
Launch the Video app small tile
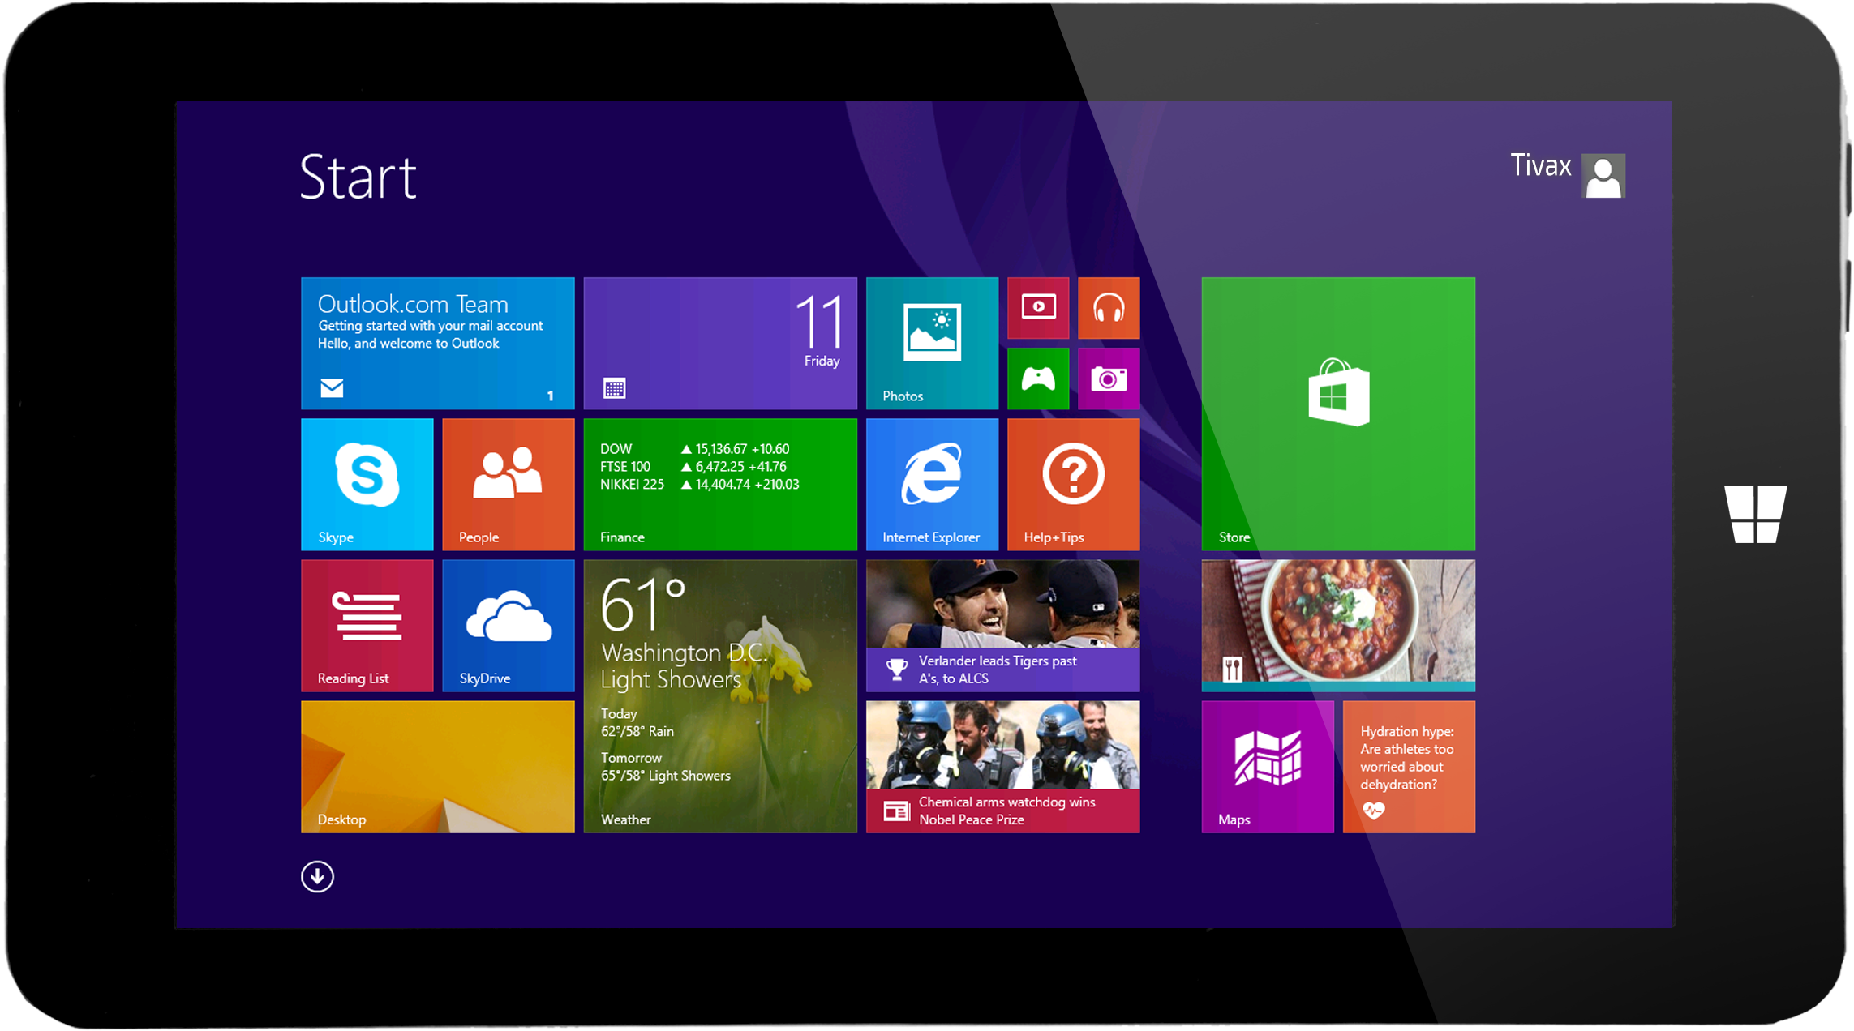coord(1038,308)
